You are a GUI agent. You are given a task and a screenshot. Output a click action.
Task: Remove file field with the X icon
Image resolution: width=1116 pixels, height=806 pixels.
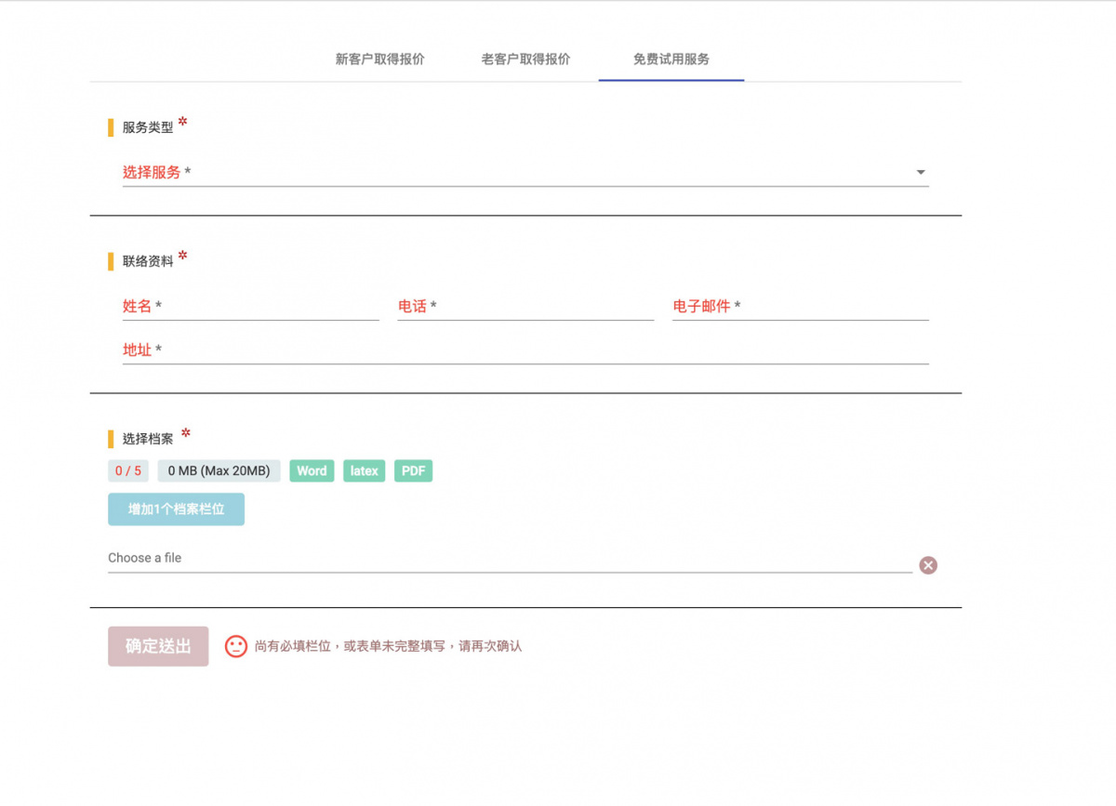coord(928,565)
